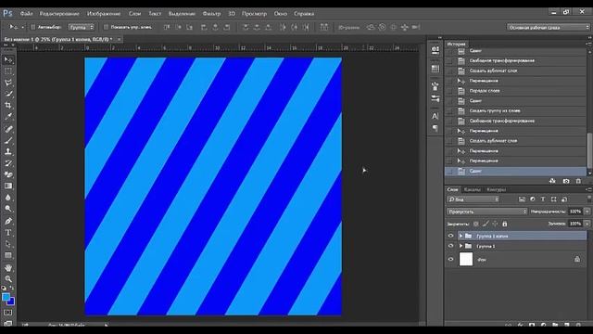The height and width of the screenshot is (334, 593).
Task: Enable the Автовыбор checkbox
Action: click(x=32, y=27)
